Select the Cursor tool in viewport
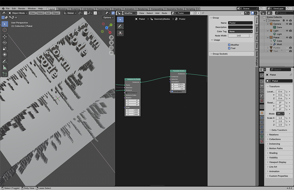This screenshot has width=294, height=190. 5,30
